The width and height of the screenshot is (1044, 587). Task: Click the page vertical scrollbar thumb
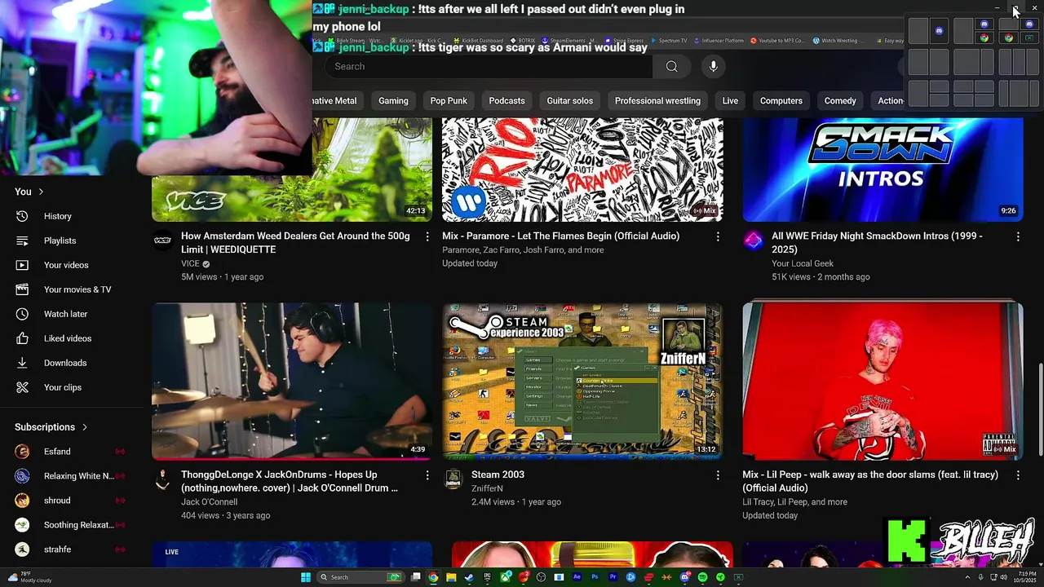point(1040,408)
